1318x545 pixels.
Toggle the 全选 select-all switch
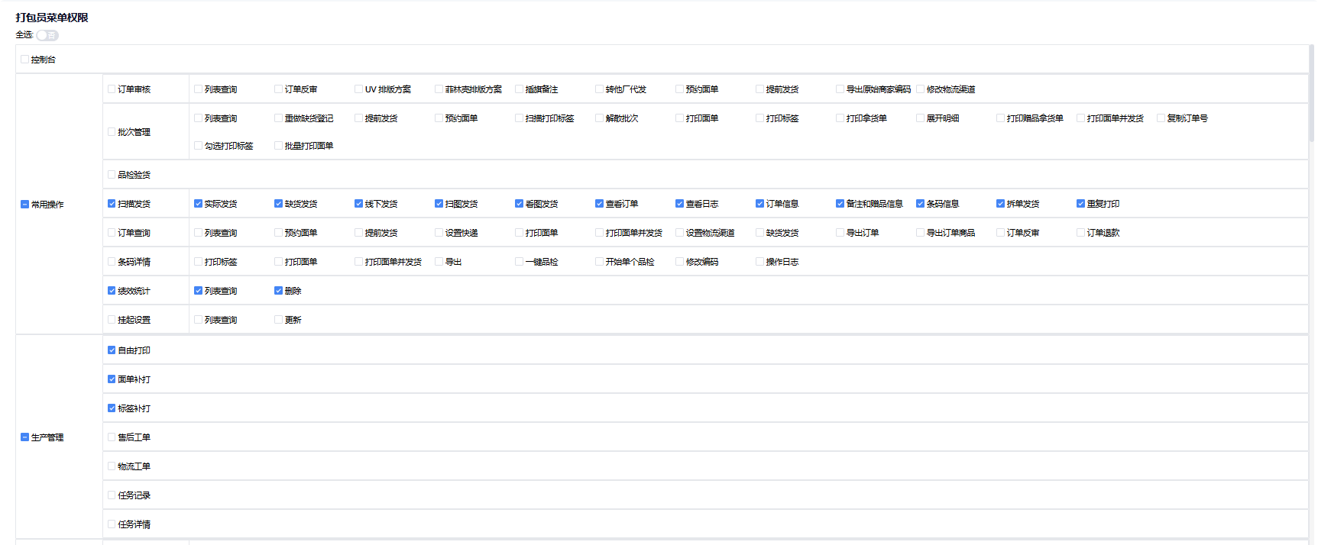click(47, 35)
